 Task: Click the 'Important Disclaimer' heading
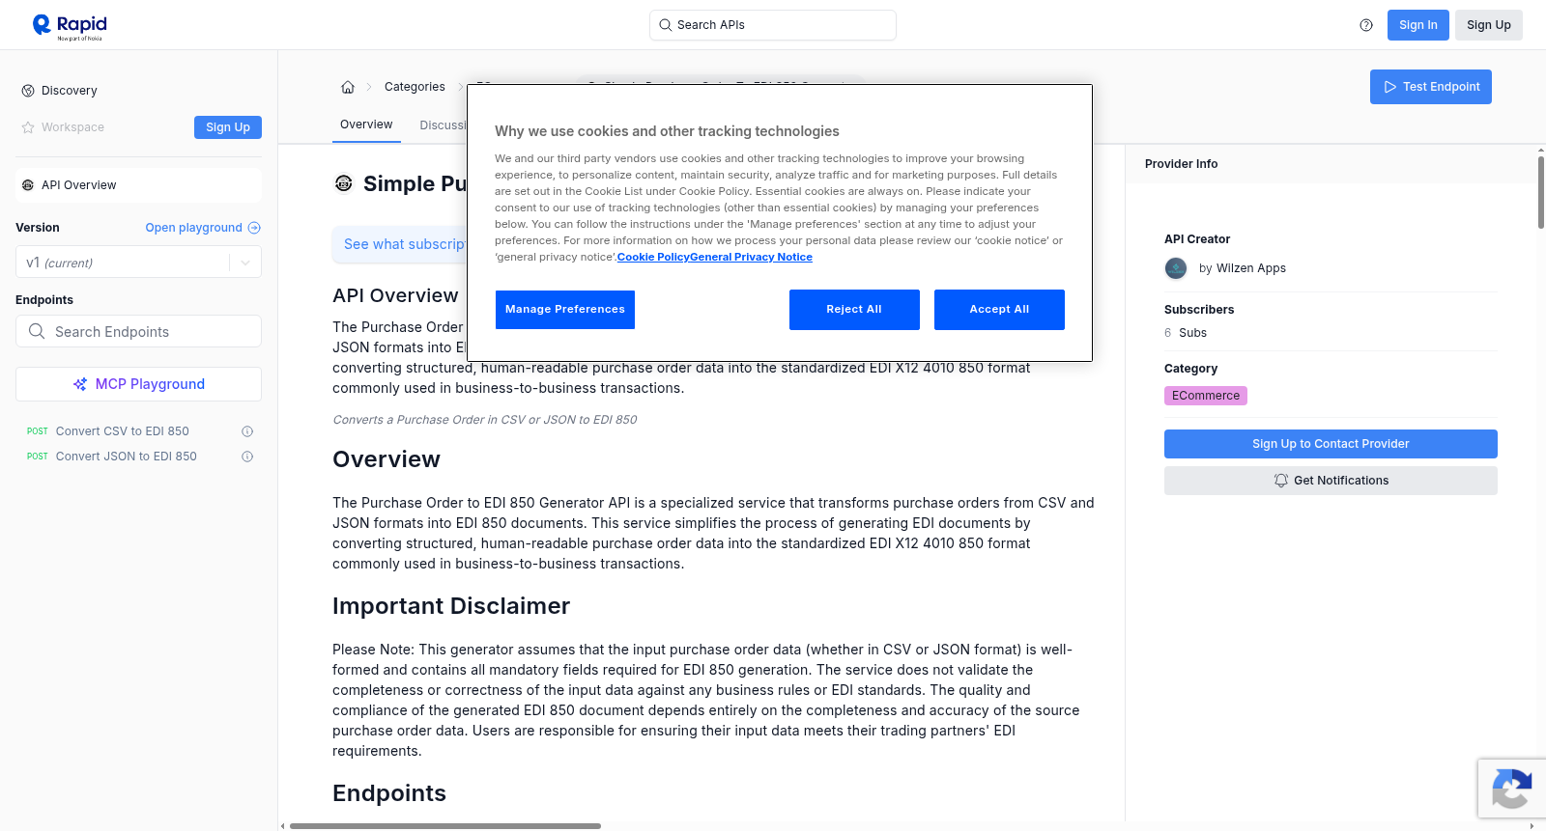451,606
